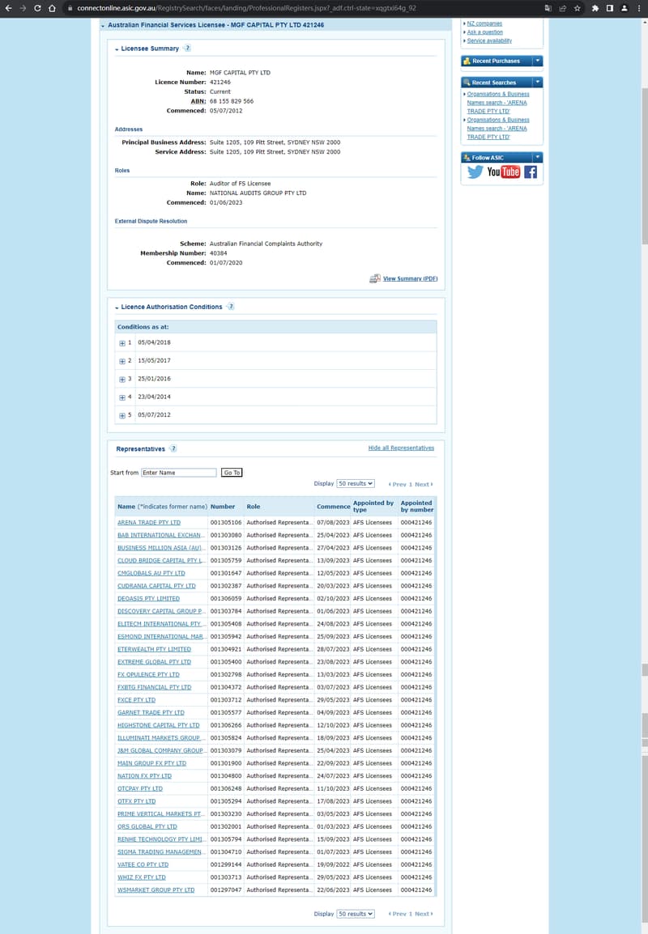The width and height of the screenshot is (648, 934).
Task: Open Ask a question sidebar link
Action: coord(484,32)
